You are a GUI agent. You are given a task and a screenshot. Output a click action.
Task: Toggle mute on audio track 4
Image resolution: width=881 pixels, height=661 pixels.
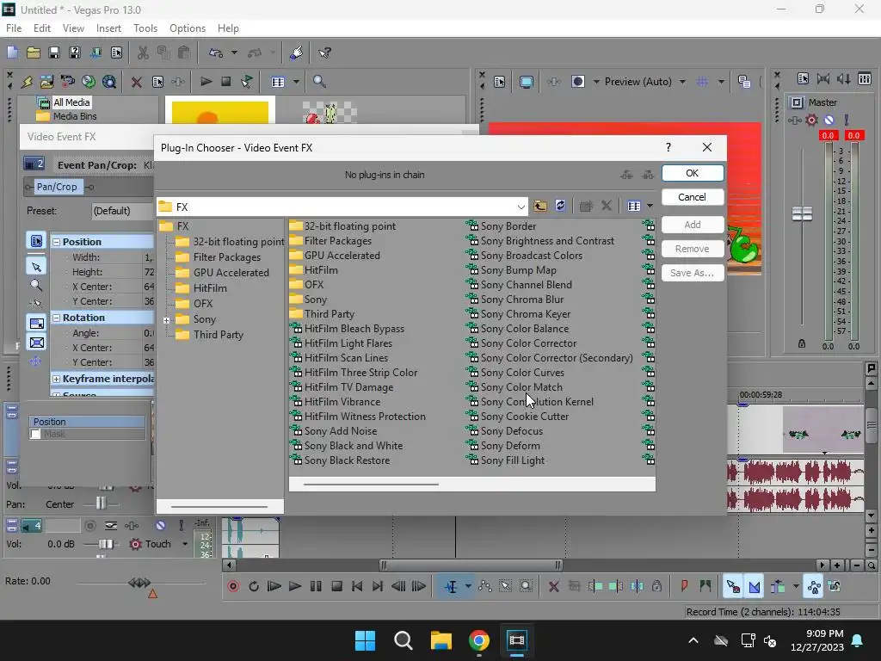161,526
